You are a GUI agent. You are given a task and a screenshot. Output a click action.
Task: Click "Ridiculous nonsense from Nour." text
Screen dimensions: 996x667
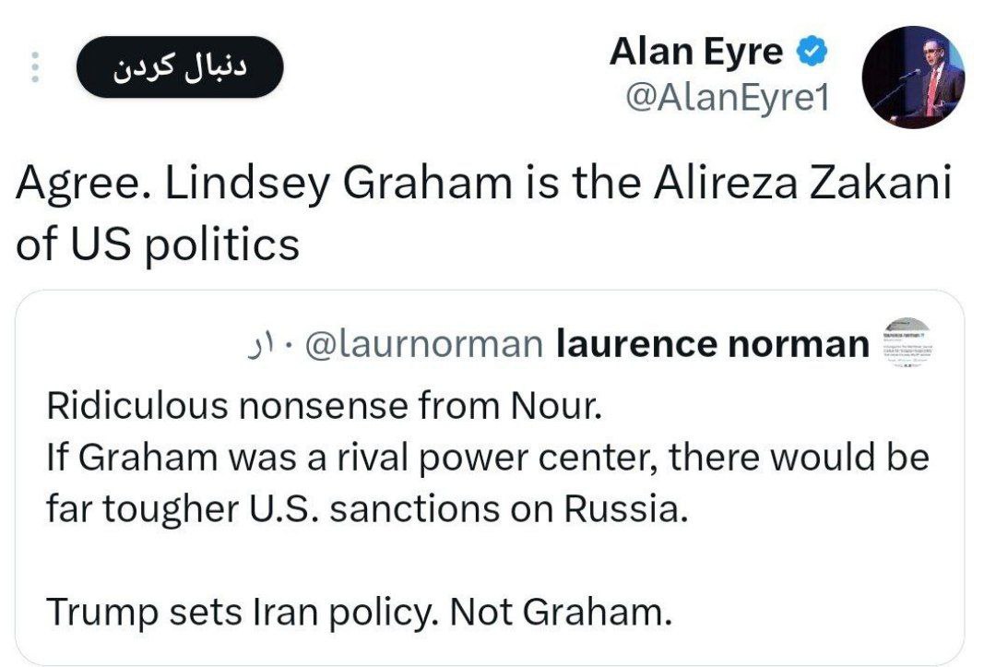324,406
